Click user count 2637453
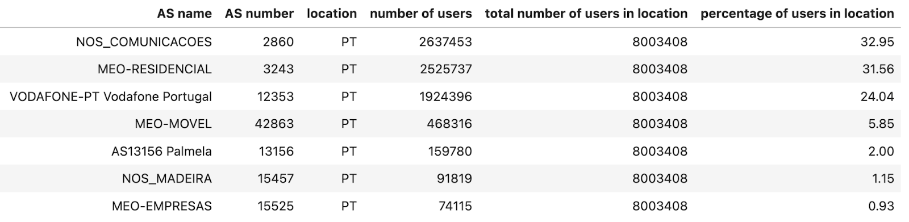 (446, 41)
